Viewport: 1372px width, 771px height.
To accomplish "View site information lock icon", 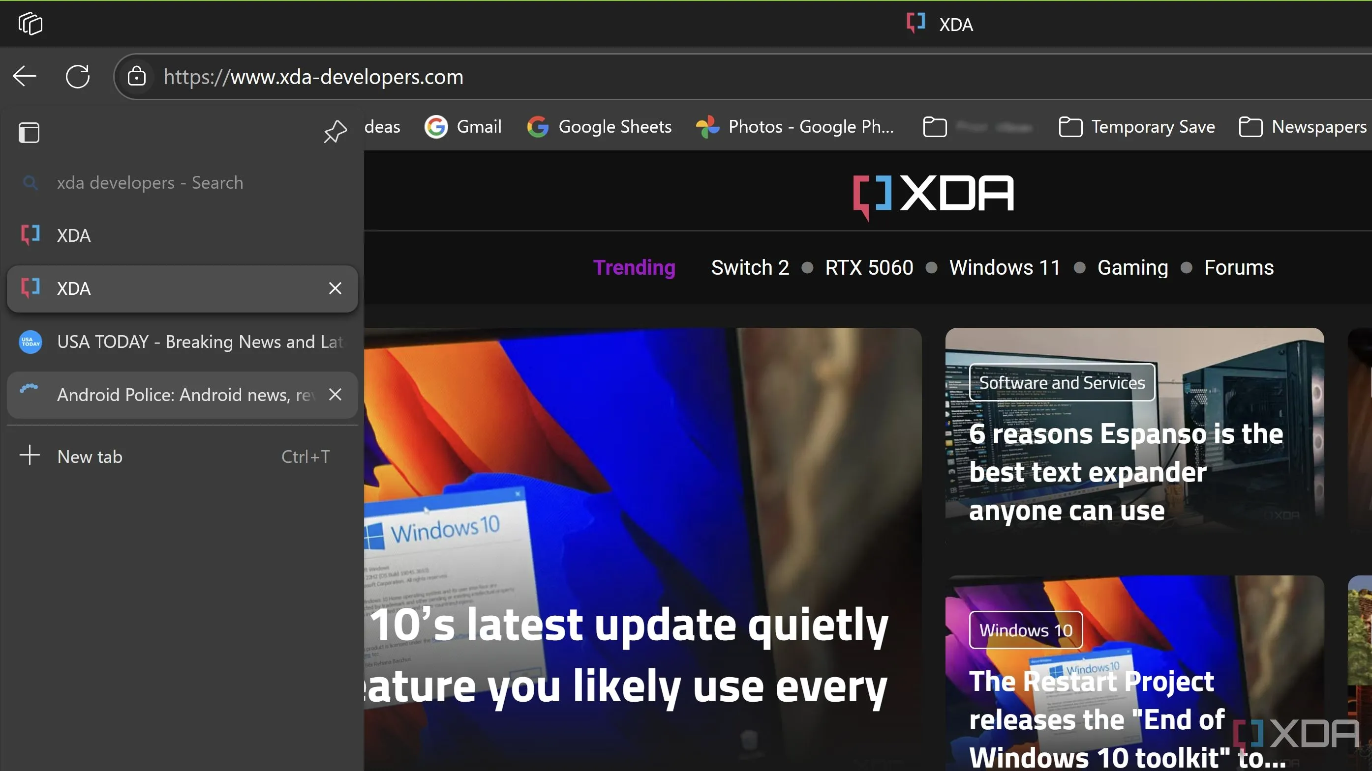I will (x=137, y=77).
